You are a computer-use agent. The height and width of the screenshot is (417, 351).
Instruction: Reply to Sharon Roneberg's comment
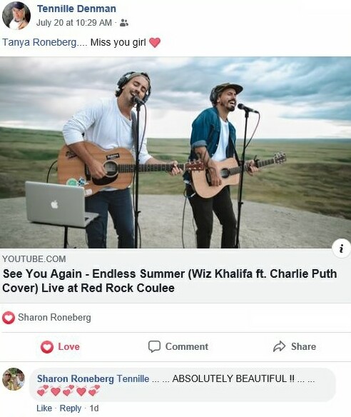[71, 408]
